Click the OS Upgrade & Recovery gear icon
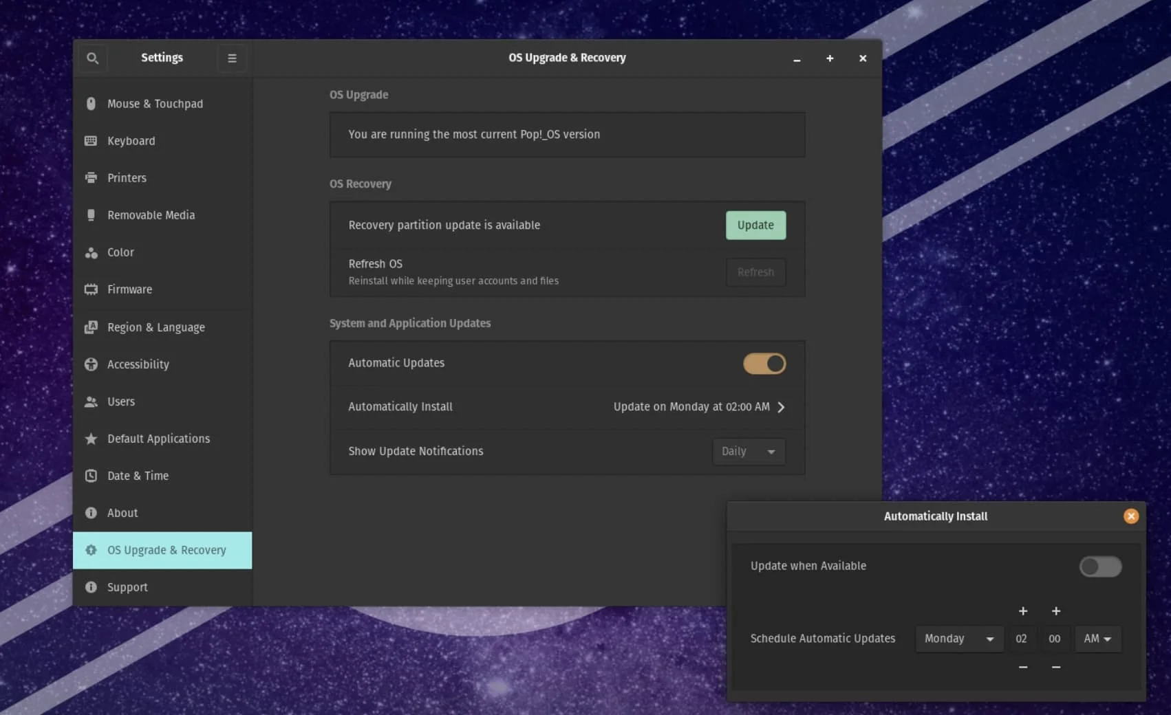Image resolution: width=1171 pixels, height=715 pixels. coord(91,550)
